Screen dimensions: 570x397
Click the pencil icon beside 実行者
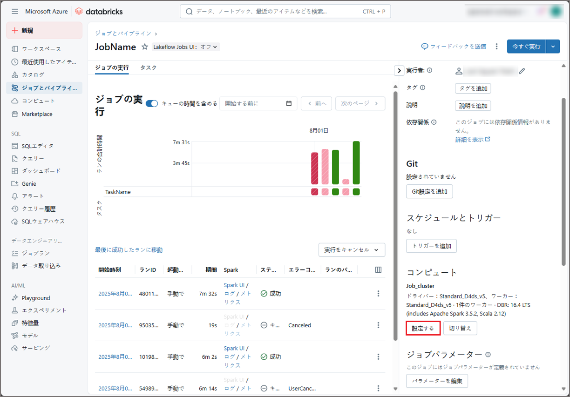coord(522,71)
